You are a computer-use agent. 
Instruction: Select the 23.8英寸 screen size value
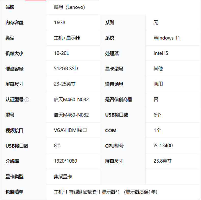[x=163, y=161]
